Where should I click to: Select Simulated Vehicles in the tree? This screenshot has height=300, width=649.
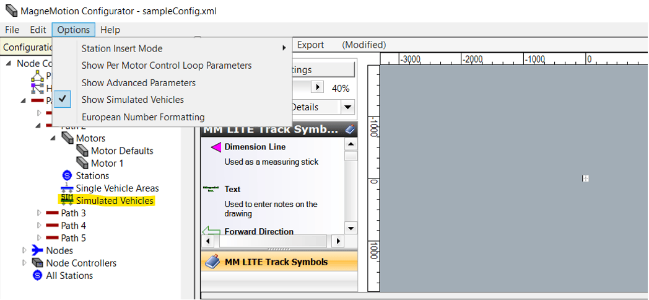[115, 201]
